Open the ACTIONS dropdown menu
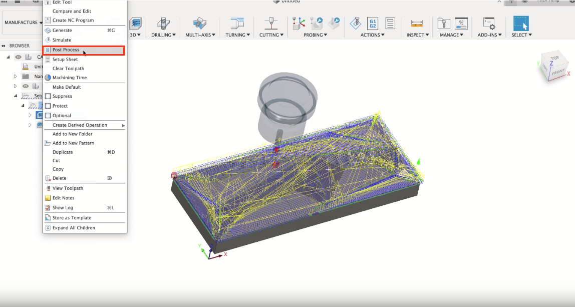Viewport: 575px width, 307px height. coord(372,35)
